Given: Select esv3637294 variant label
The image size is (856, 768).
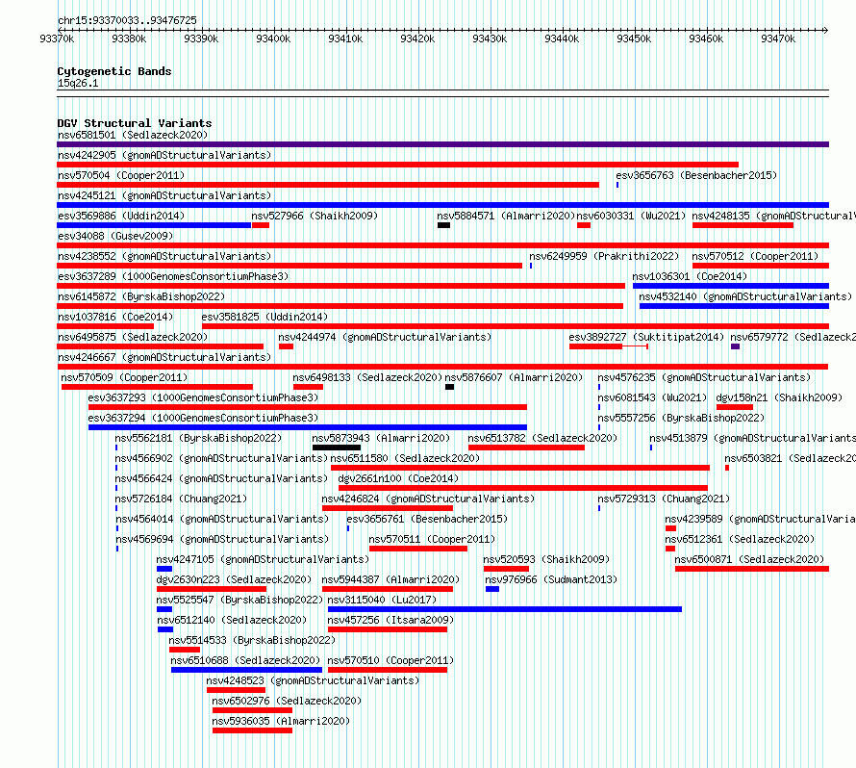Looking at the screenshot, I should 203,418.
